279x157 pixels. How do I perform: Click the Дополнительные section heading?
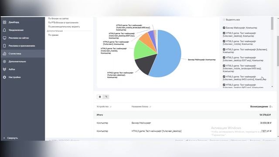[x=55, y=31]
